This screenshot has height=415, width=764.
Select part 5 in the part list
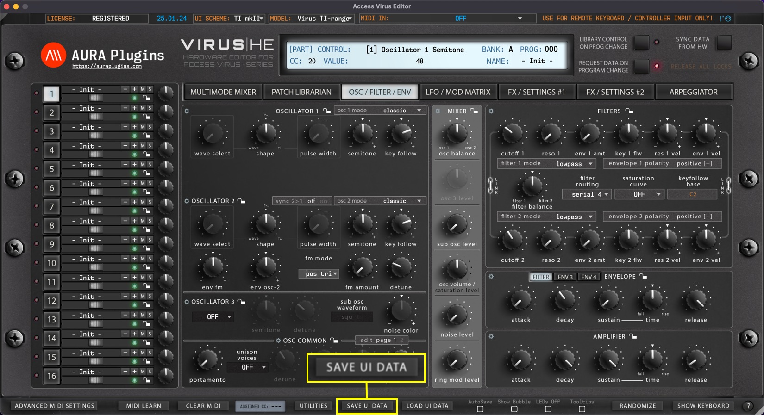click(x=51, y=169)
